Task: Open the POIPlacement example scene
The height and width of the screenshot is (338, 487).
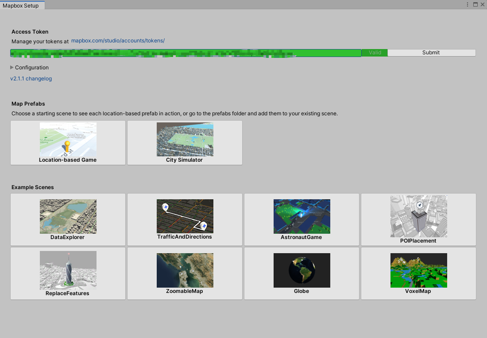Action: (x=418, y=219)
